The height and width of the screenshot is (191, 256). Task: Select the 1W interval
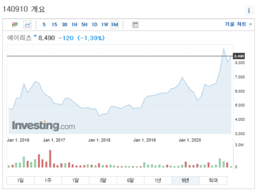click(104, 25)
